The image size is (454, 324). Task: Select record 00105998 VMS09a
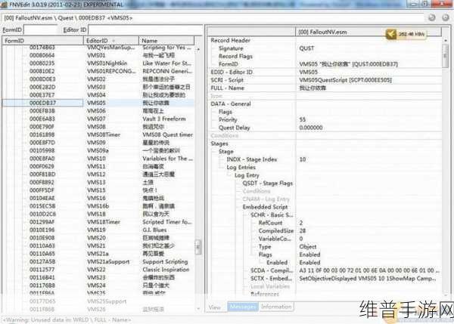[98, 150]
